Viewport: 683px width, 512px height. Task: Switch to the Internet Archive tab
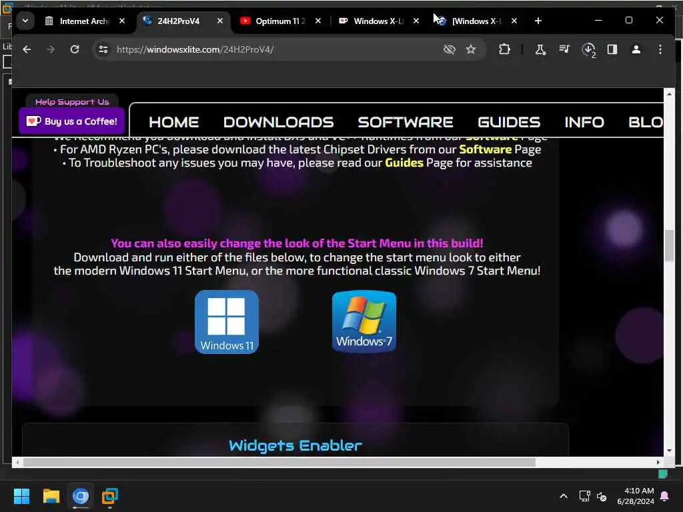tap(85, 21)
